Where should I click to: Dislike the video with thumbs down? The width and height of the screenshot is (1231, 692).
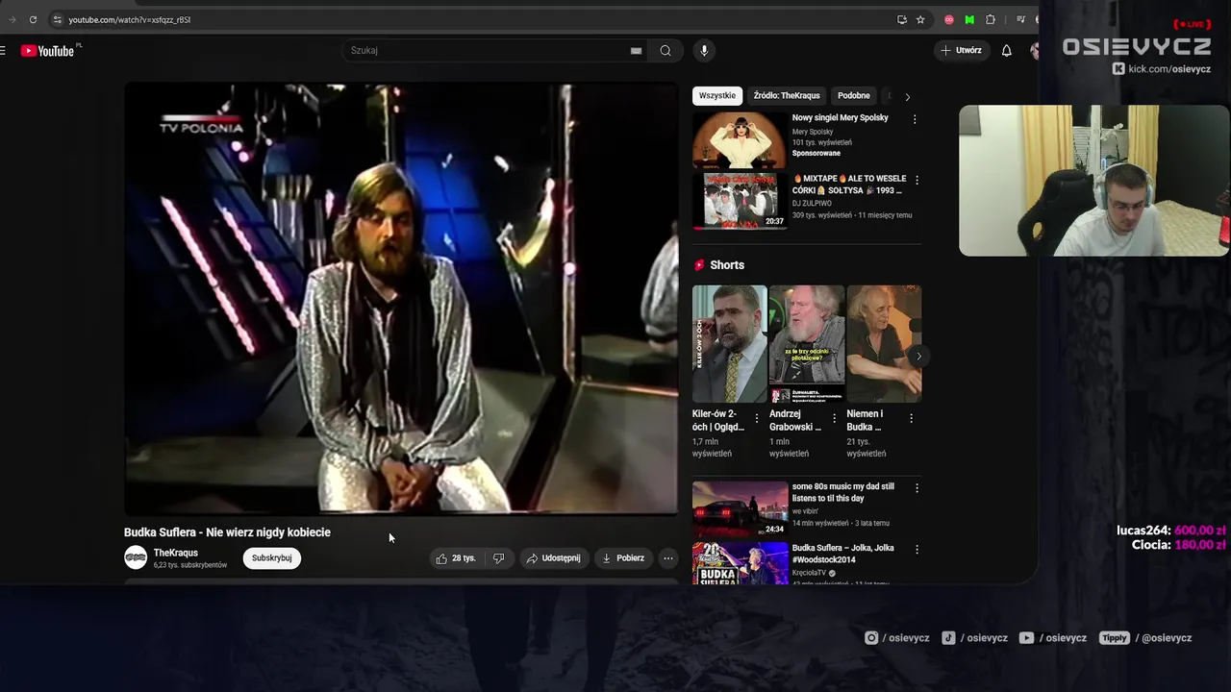[498, 558]
